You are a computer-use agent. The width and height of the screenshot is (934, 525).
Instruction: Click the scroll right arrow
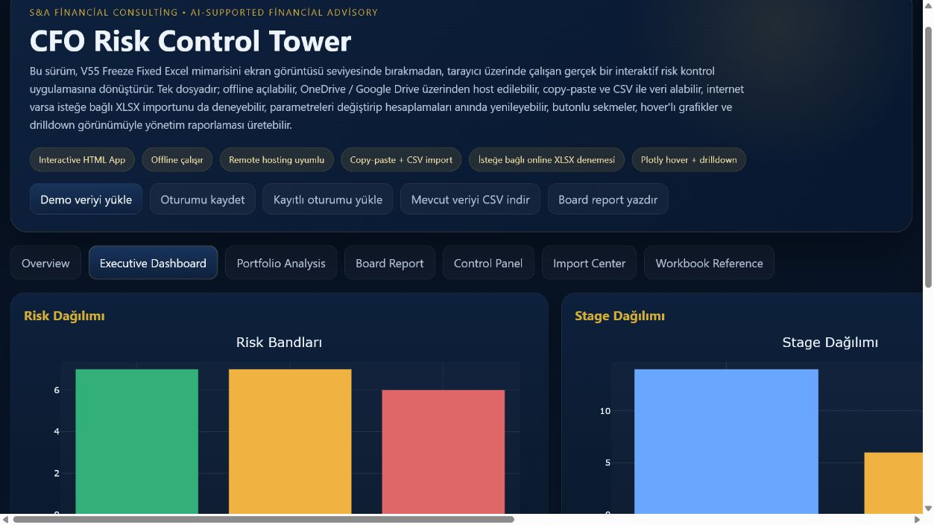tap(917, 519)
